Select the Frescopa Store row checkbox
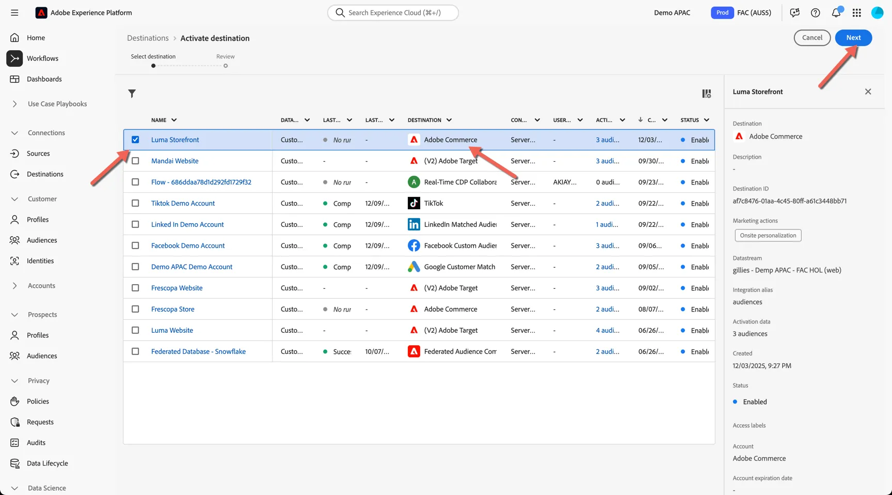Screen dimensions: 892x495 (x=135, y=309)
